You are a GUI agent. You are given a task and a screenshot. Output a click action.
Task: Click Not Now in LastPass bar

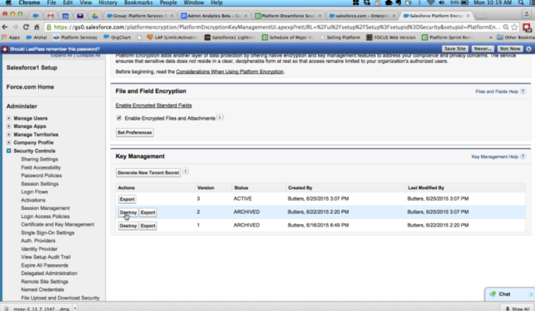point(510,48)
